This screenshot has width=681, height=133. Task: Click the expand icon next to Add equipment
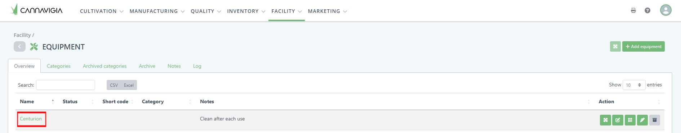(x=615, y=47)
